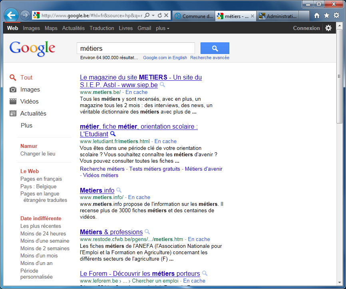Preview L'Etudiant result with magnifier icon

tap(113, 134)
